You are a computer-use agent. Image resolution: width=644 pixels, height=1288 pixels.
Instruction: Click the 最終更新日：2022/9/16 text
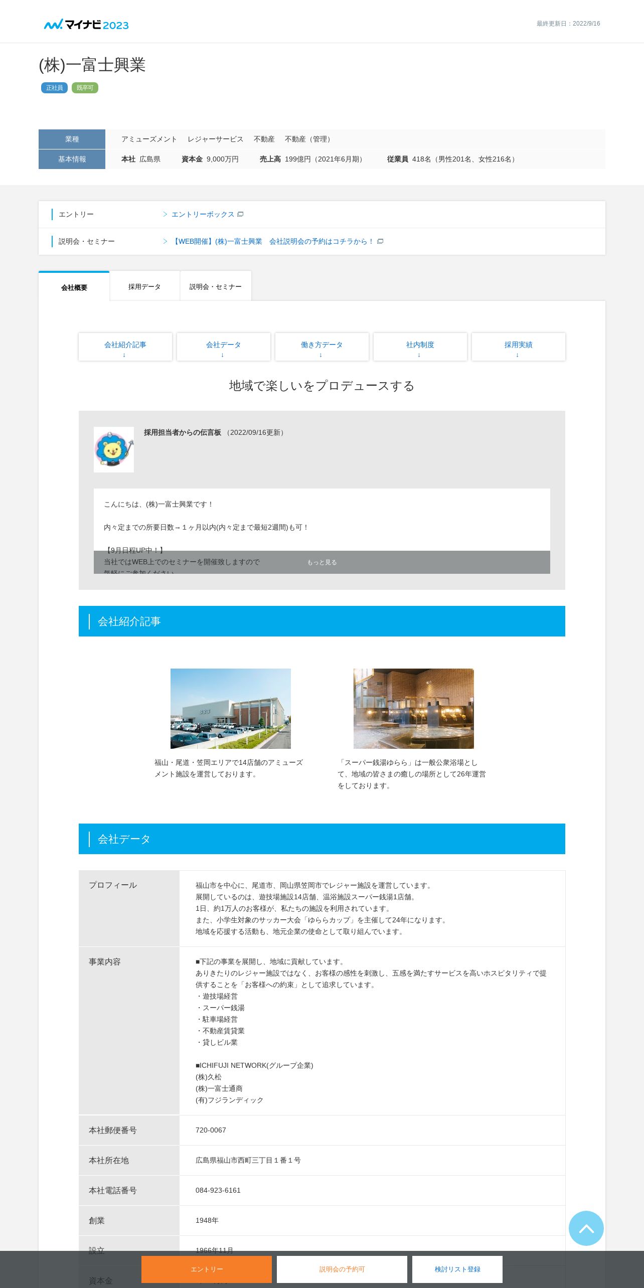568,24
